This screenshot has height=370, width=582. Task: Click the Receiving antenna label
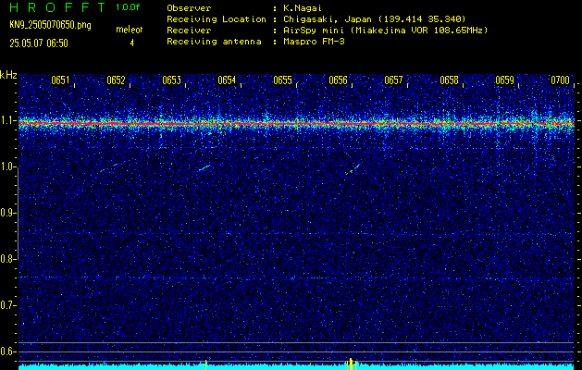pos(214,42)
